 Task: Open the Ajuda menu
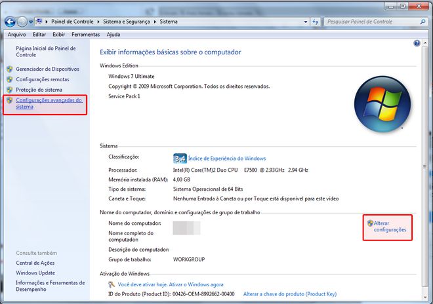tap(113, 35)
